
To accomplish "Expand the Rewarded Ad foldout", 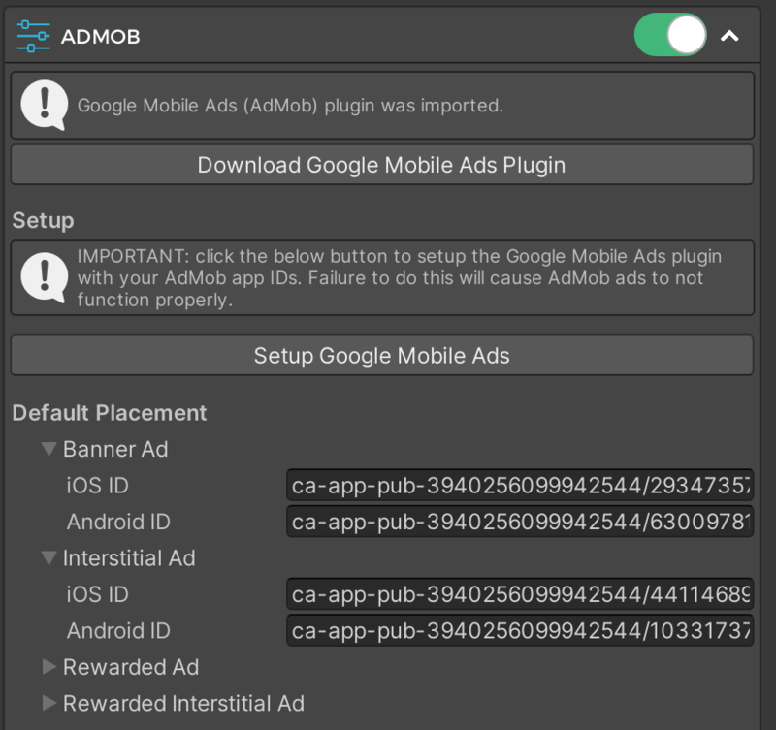I will [49, 667].
